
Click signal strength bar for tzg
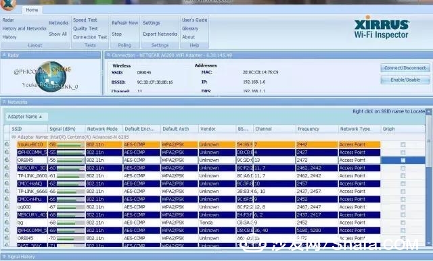click(x=70, y=223)
